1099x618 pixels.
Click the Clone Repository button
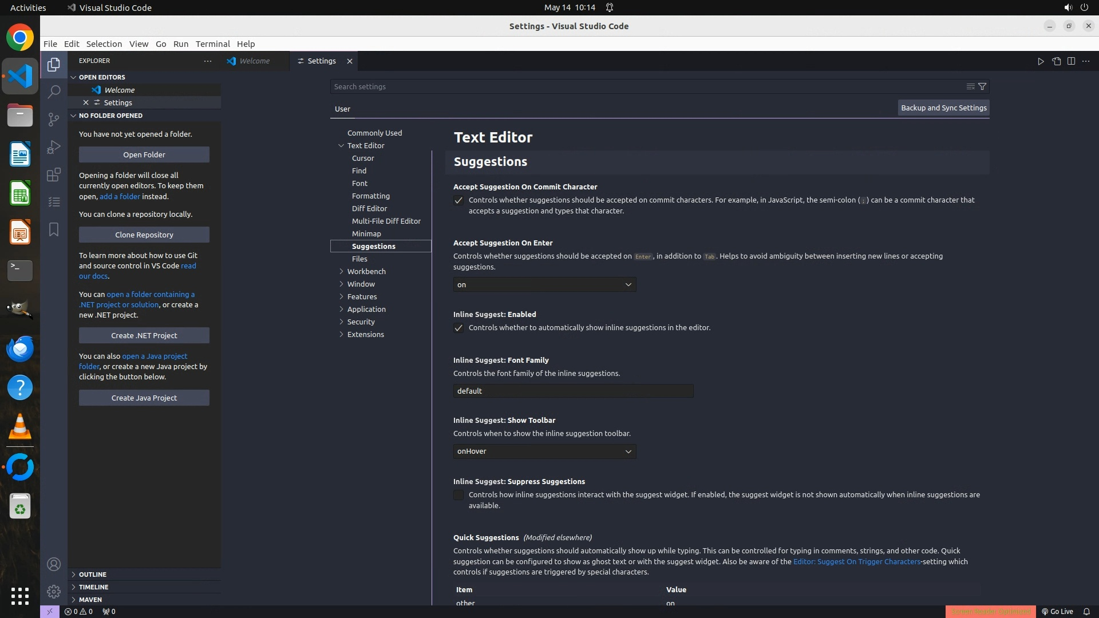[x=144, y=235]
